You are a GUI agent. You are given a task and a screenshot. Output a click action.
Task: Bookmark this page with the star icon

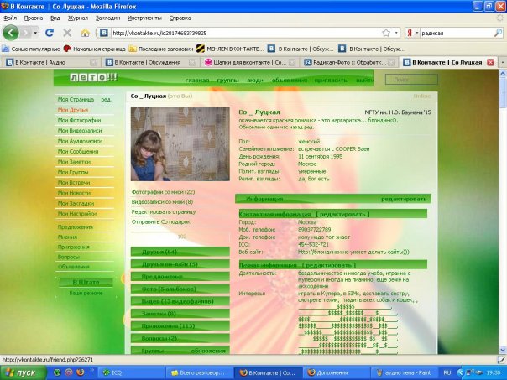(386, 33)
